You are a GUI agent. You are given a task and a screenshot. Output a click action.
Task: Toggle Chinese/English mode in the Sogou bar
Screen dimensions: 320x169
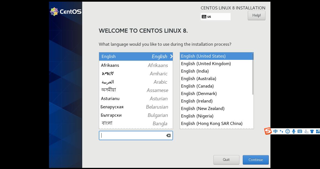coord(275,131)
